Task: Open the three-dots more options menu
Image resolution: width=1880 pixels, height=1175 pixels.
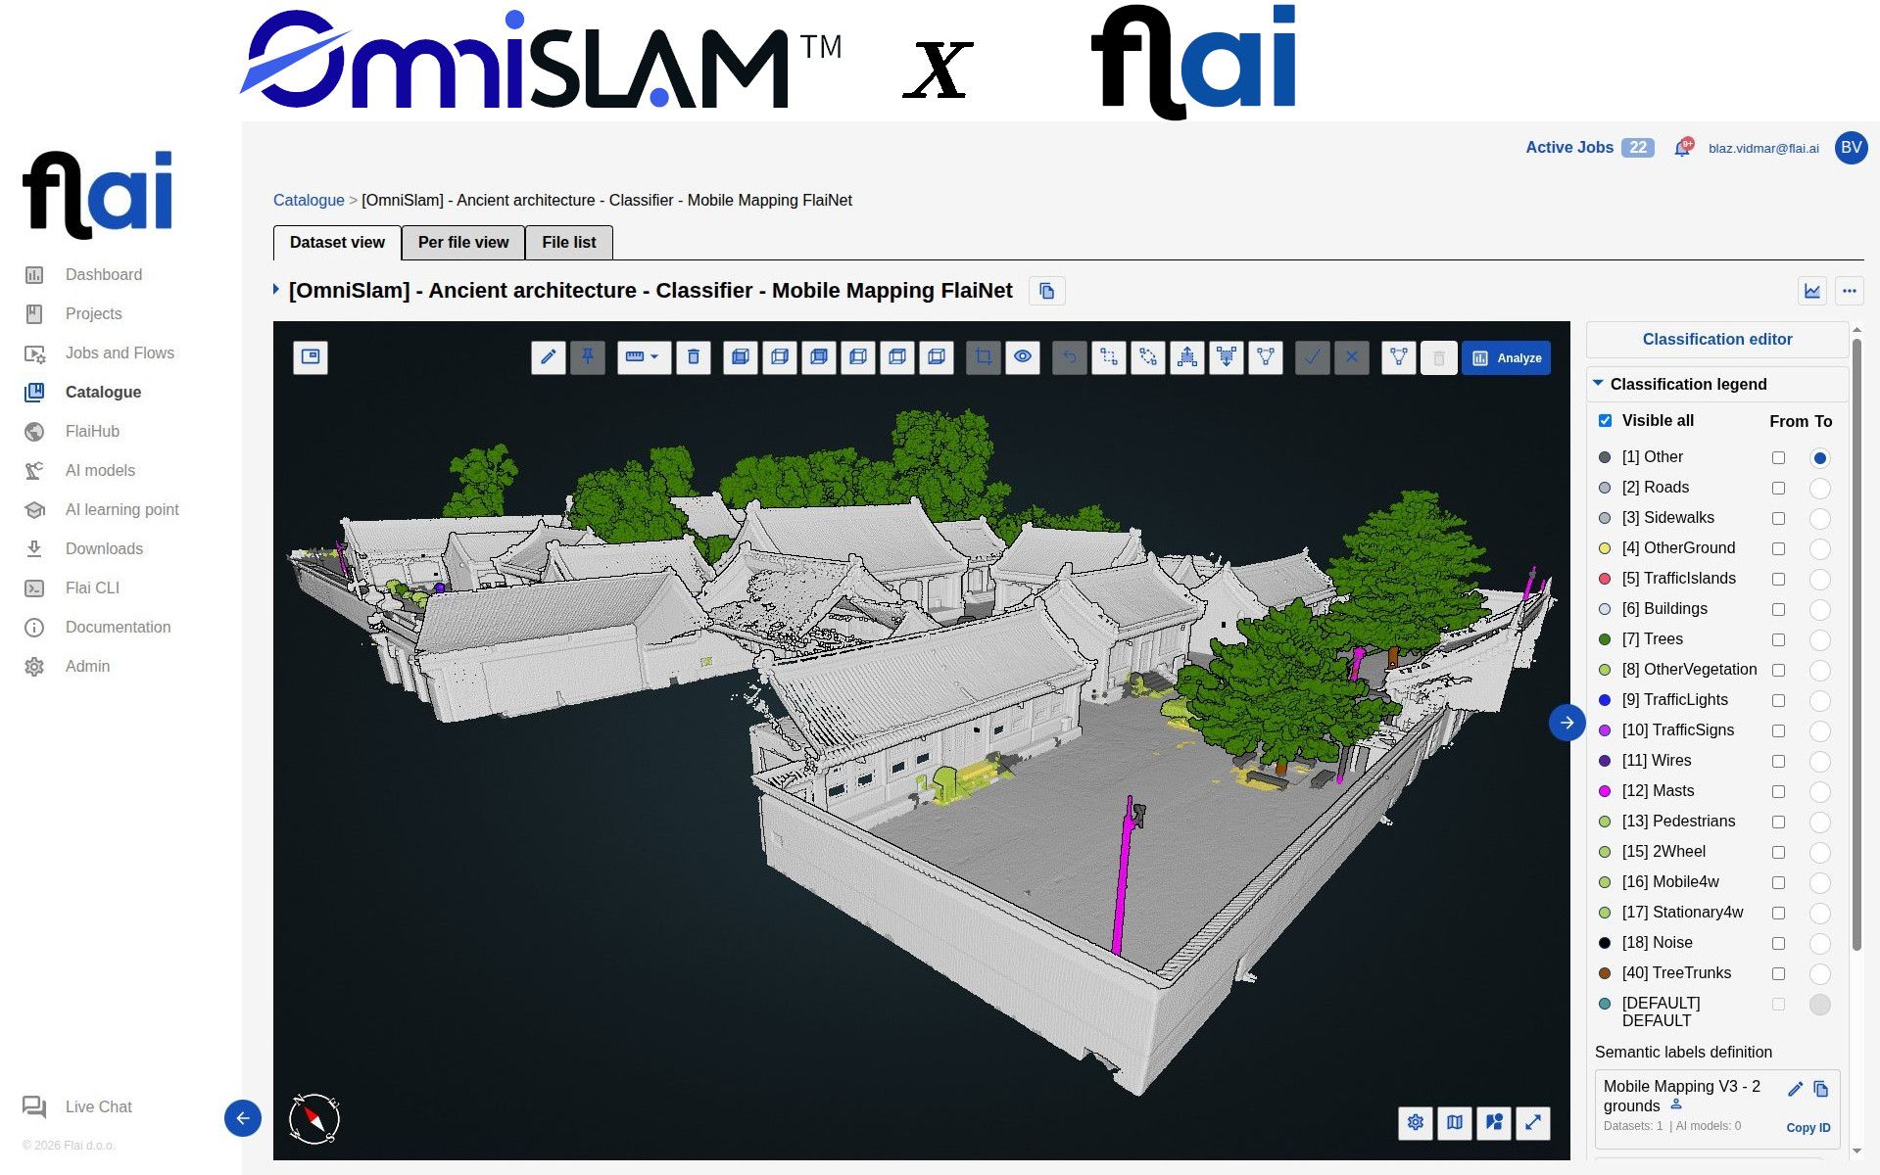Action: tap(1850, 291)
